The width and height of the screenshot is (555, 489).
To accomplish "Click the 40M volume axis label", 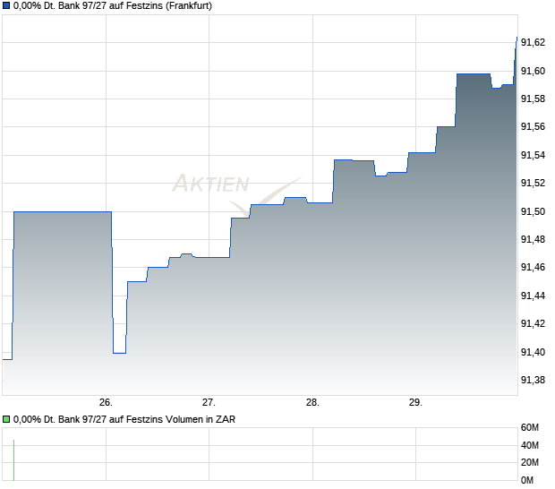I will [530, 445].
